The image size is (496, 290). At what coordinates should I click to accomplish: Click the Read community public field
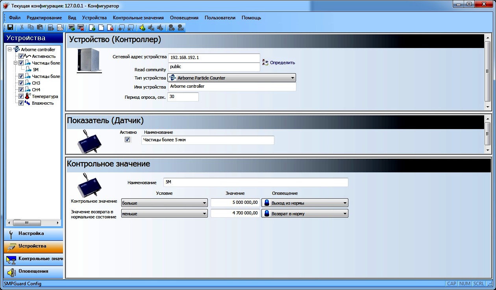coord(214,67)
